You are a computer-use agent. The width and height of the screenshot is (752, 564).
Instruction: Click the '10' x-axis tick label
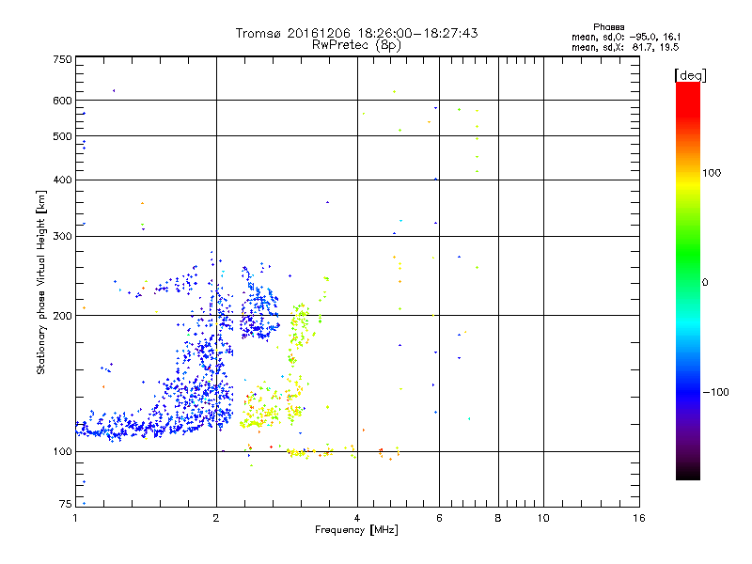543,518
